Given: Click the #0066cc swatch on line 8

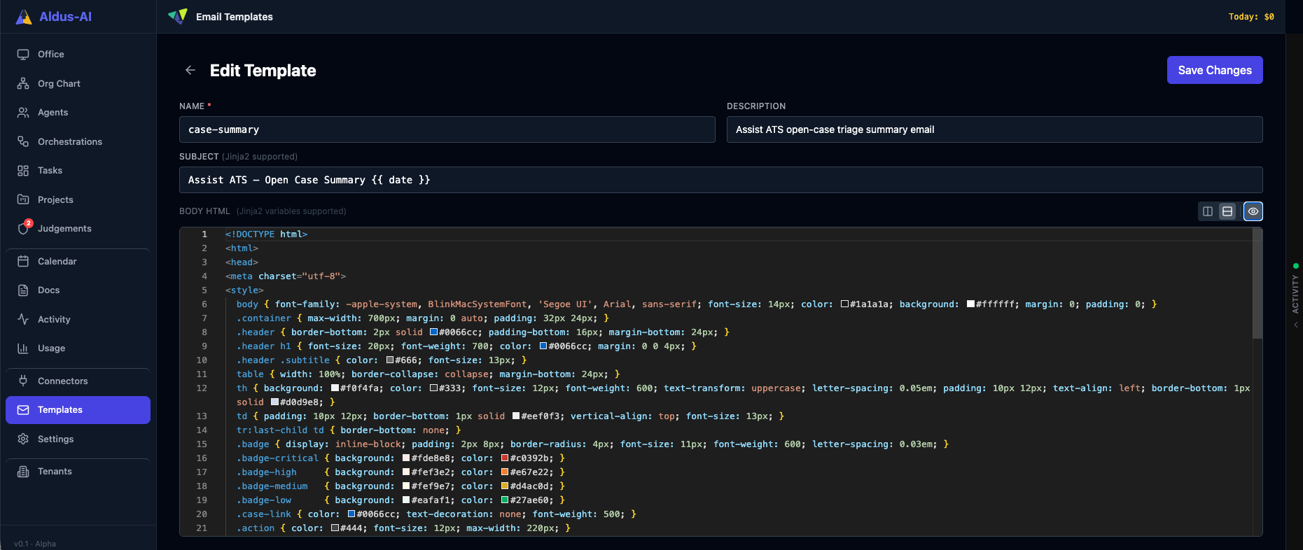Looking at the screenshot, I should click(x=433, y=332).
